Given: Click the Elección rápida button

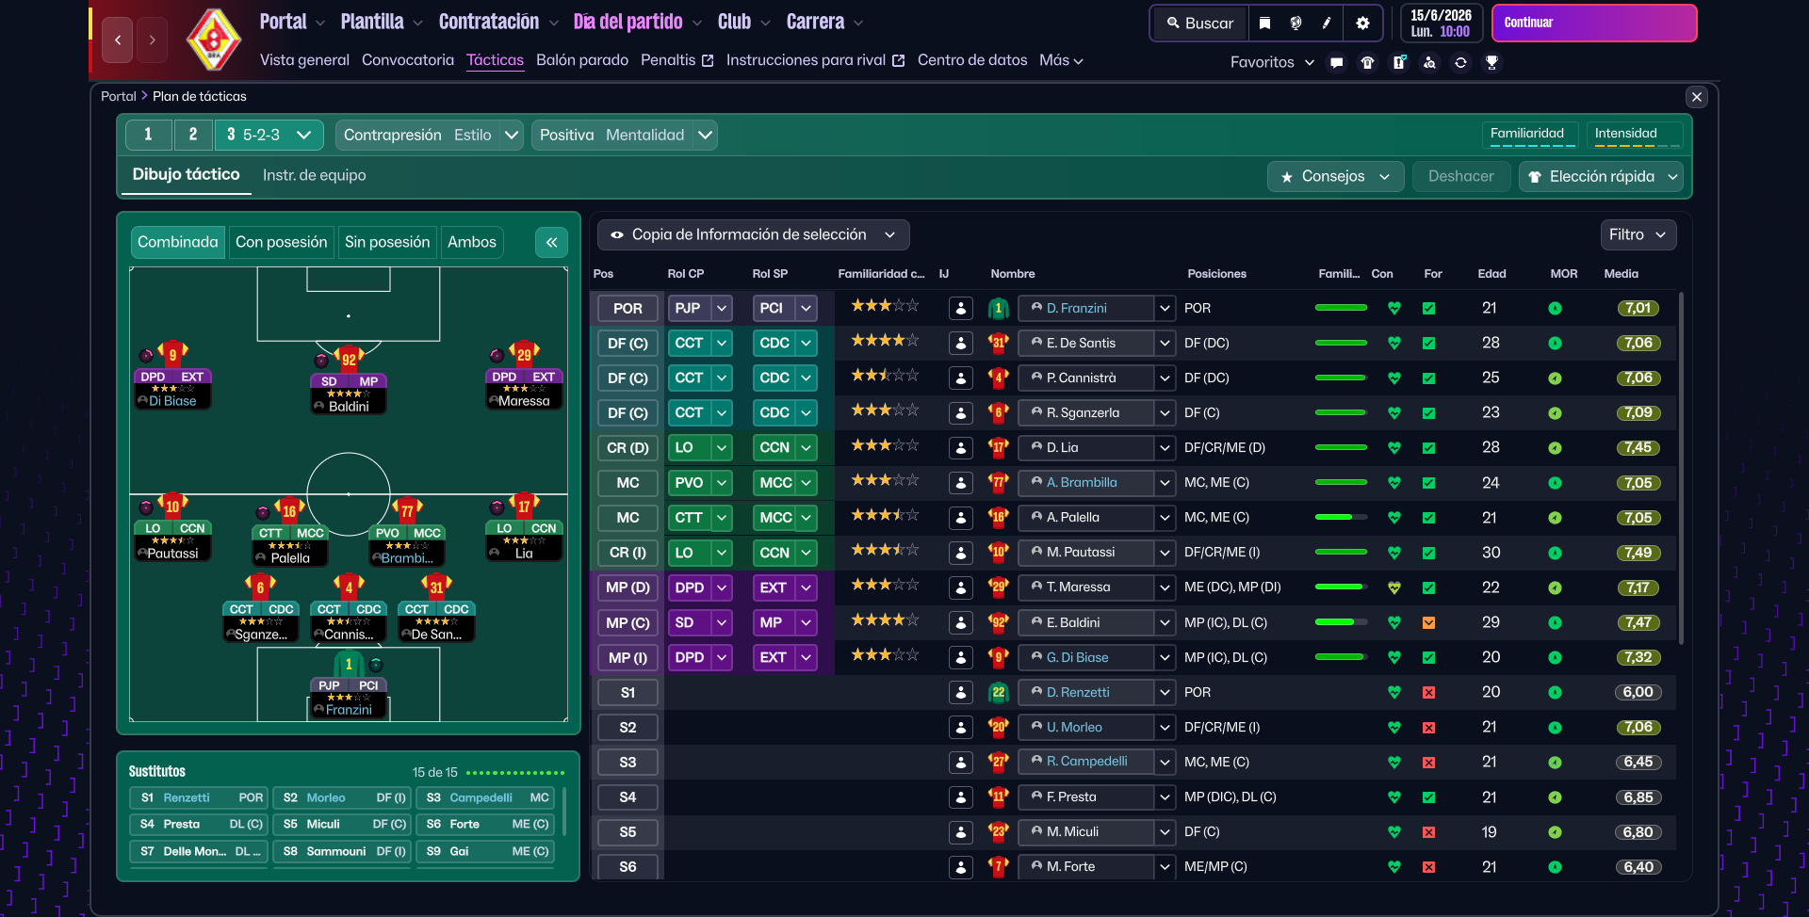Looking at the screenshot, I should click(1601, 177).
